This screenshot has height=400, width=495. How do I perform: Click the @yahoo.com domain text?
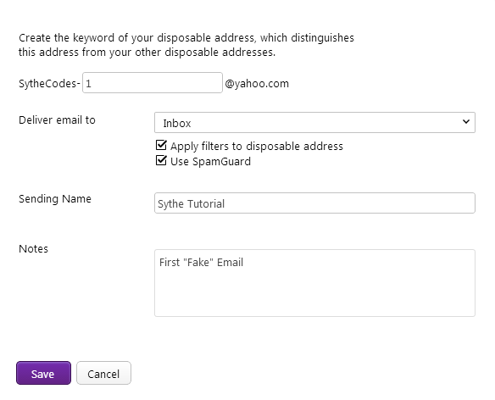[257, 83]
